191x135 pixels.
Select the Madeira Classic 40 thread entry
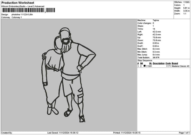click(180, 66)
